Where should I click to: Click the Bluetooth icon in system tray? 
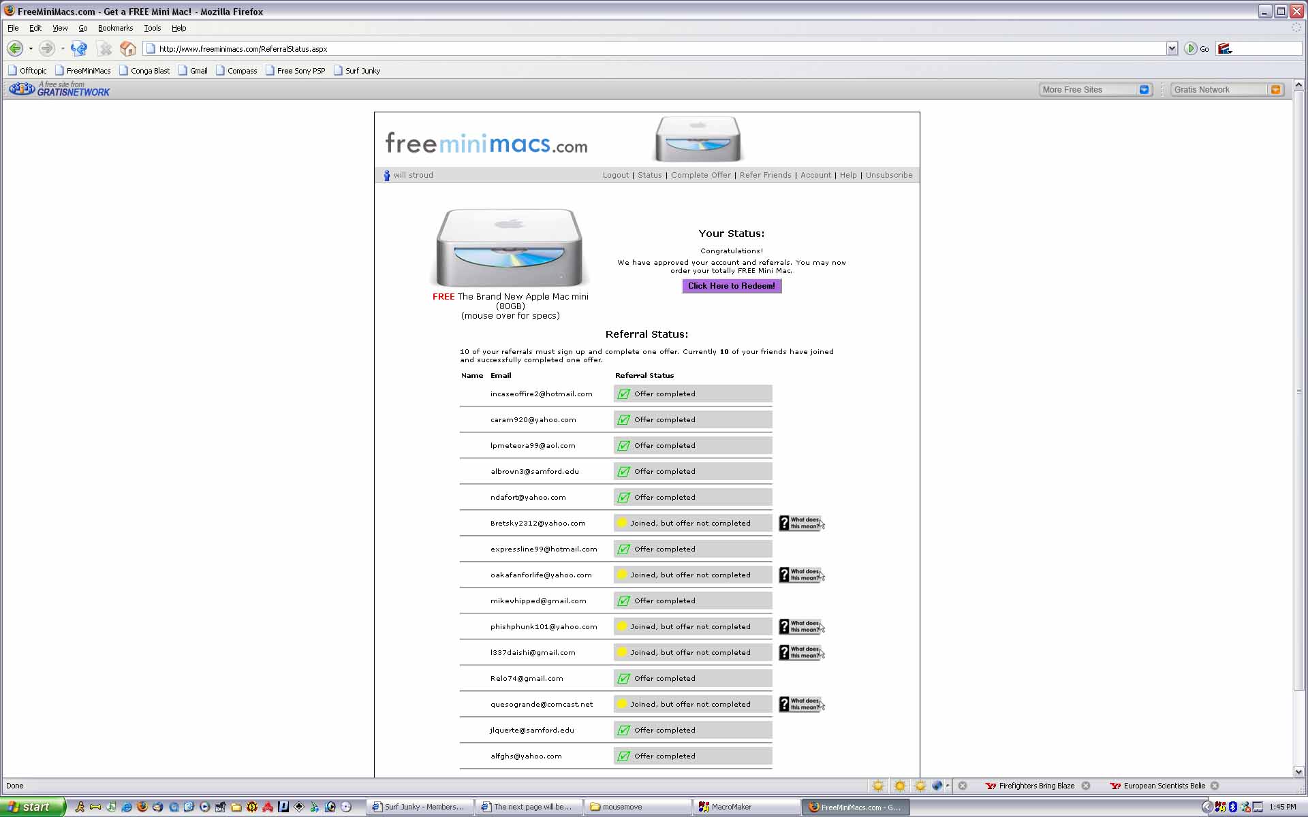1232,807
